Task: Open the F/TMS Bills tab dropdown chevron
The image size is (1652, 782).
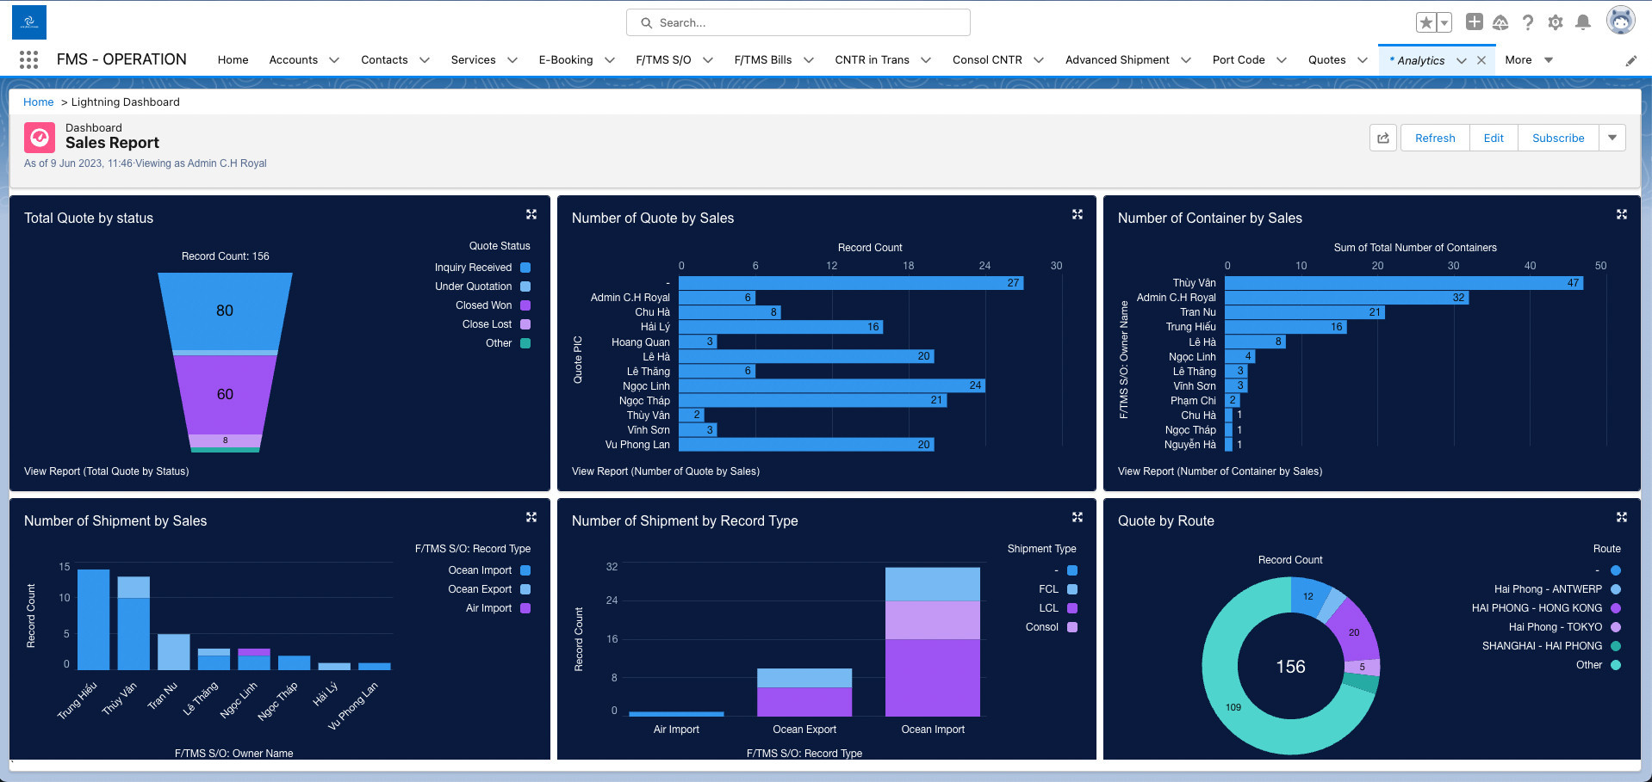Action: [809, 60]
